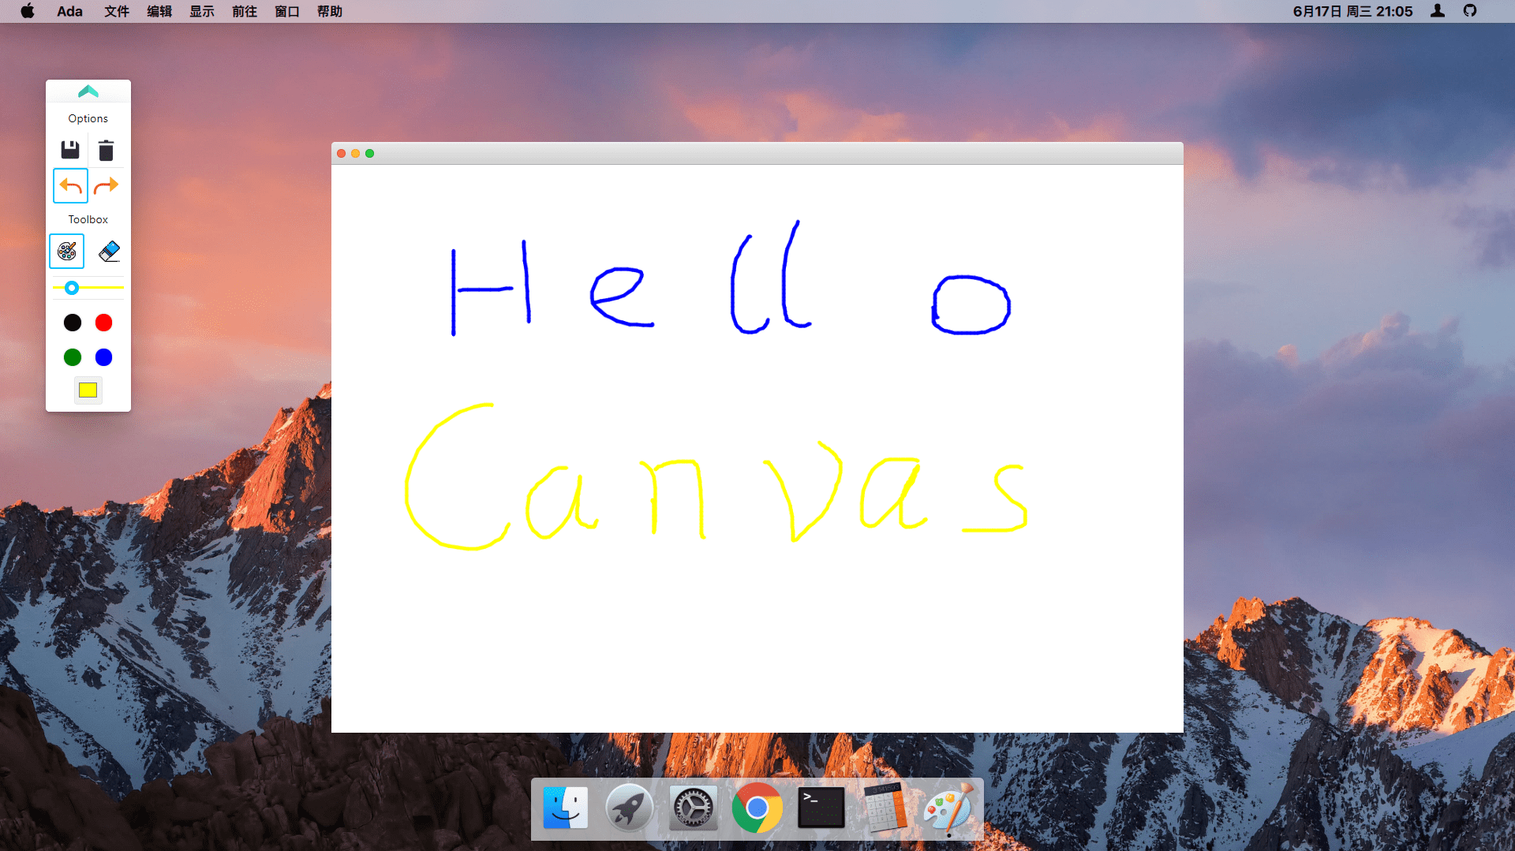Open the 文件 menu

(115, 11)
